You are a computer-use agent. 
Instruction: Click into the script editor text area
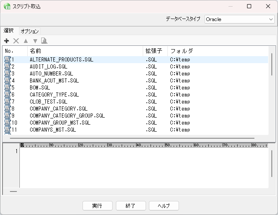[144, 168]
